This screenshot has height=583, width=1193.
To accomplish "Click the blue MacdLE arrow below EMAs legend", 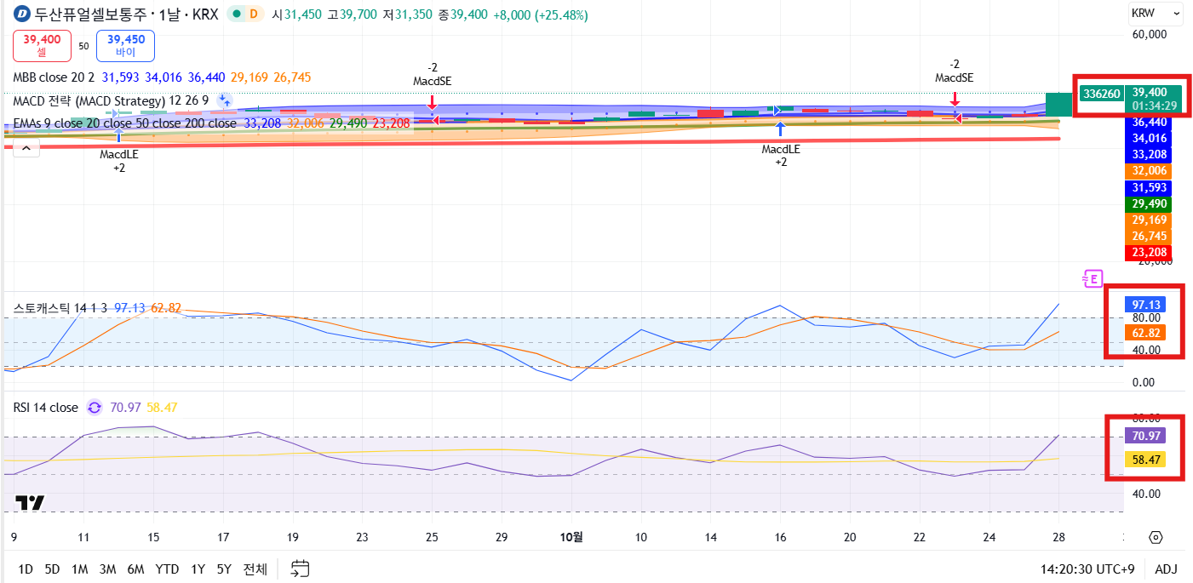I will pyautogui.click(x=118, y=136).
